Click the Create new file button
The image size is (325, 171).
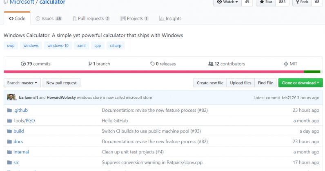tap(210, 83)
